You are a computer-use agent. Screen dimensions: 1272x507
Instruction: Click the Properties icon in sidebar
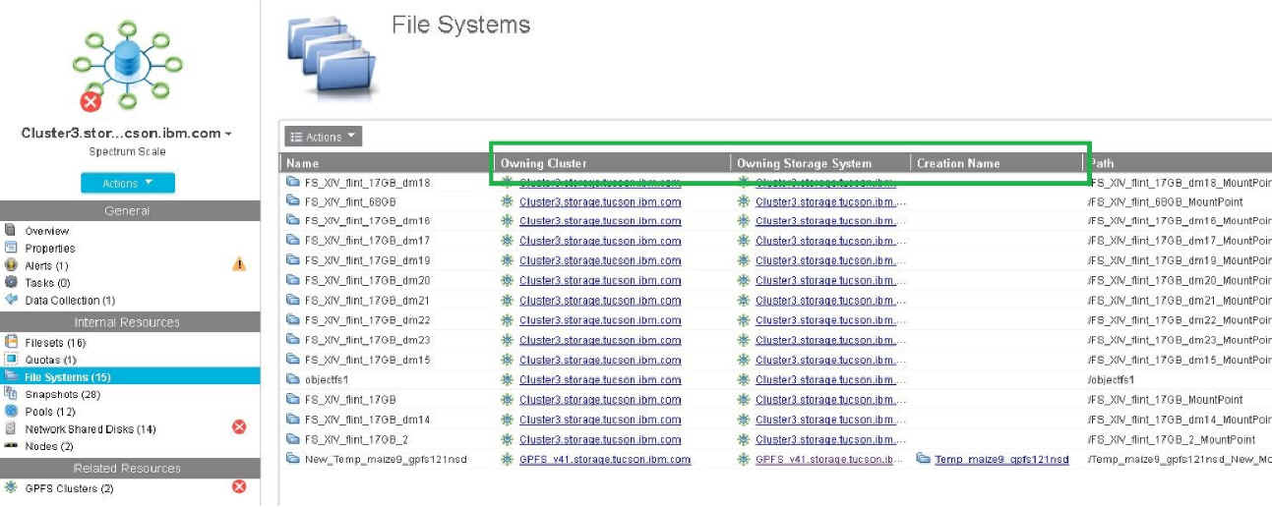pyautogui.click(x=11, y=248)
